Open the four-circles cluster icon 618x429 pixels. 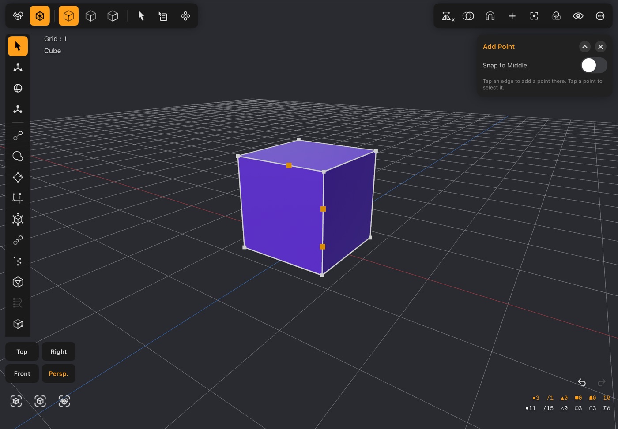185,16
